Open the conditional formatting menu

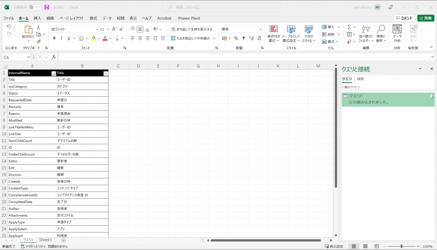274,34
